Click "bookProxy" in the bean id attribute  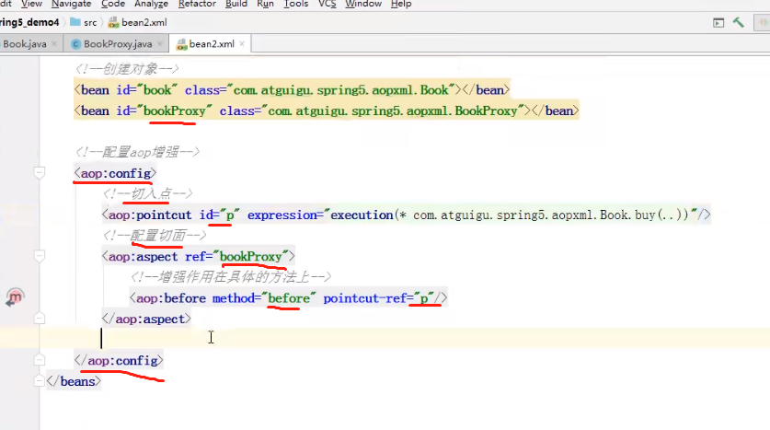174,111
